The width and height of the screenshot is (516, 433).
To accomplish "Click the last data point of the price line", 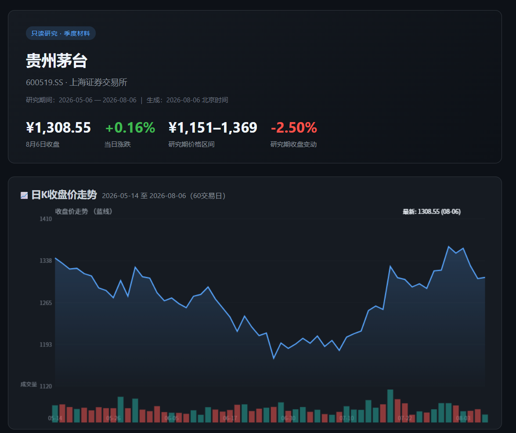I will click(485, 278).
